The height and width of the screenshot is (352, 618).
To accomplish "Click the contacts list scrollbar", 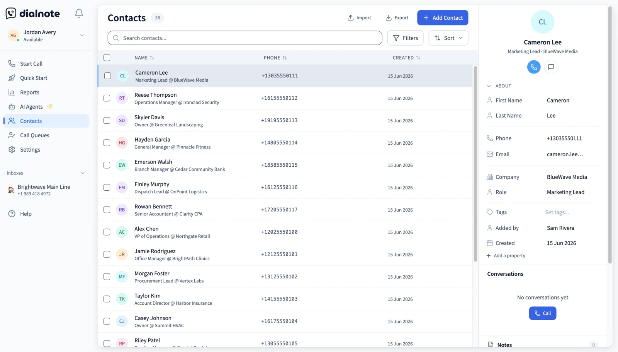I will point(475,164).
